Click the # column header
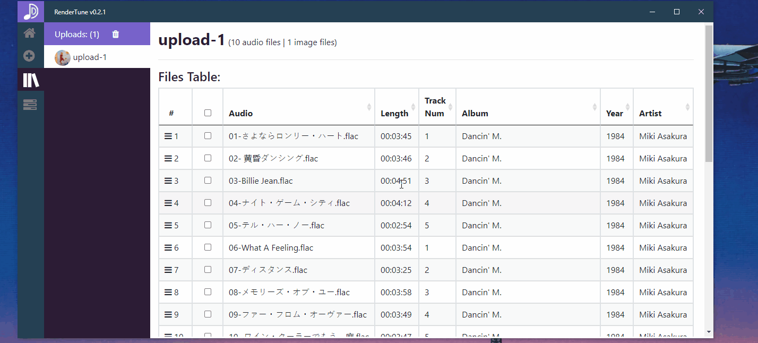Image resolution: width=758 pixels, height=343 pixels. tap(176, 107)
